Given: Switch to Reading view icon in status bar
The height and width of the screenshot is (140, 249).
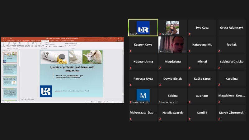Looking at the screenshot, I should tap(104, 102).
